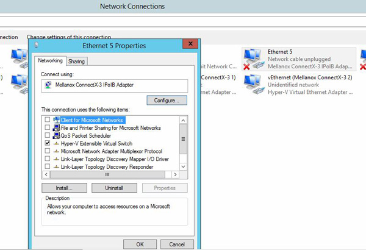
Task: Check Link-Layer Topology Discovery Mapper I/O Driver
Action: (x=48, y=159)
